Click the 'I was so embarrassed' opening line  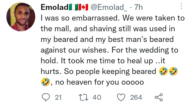[80, 18]
